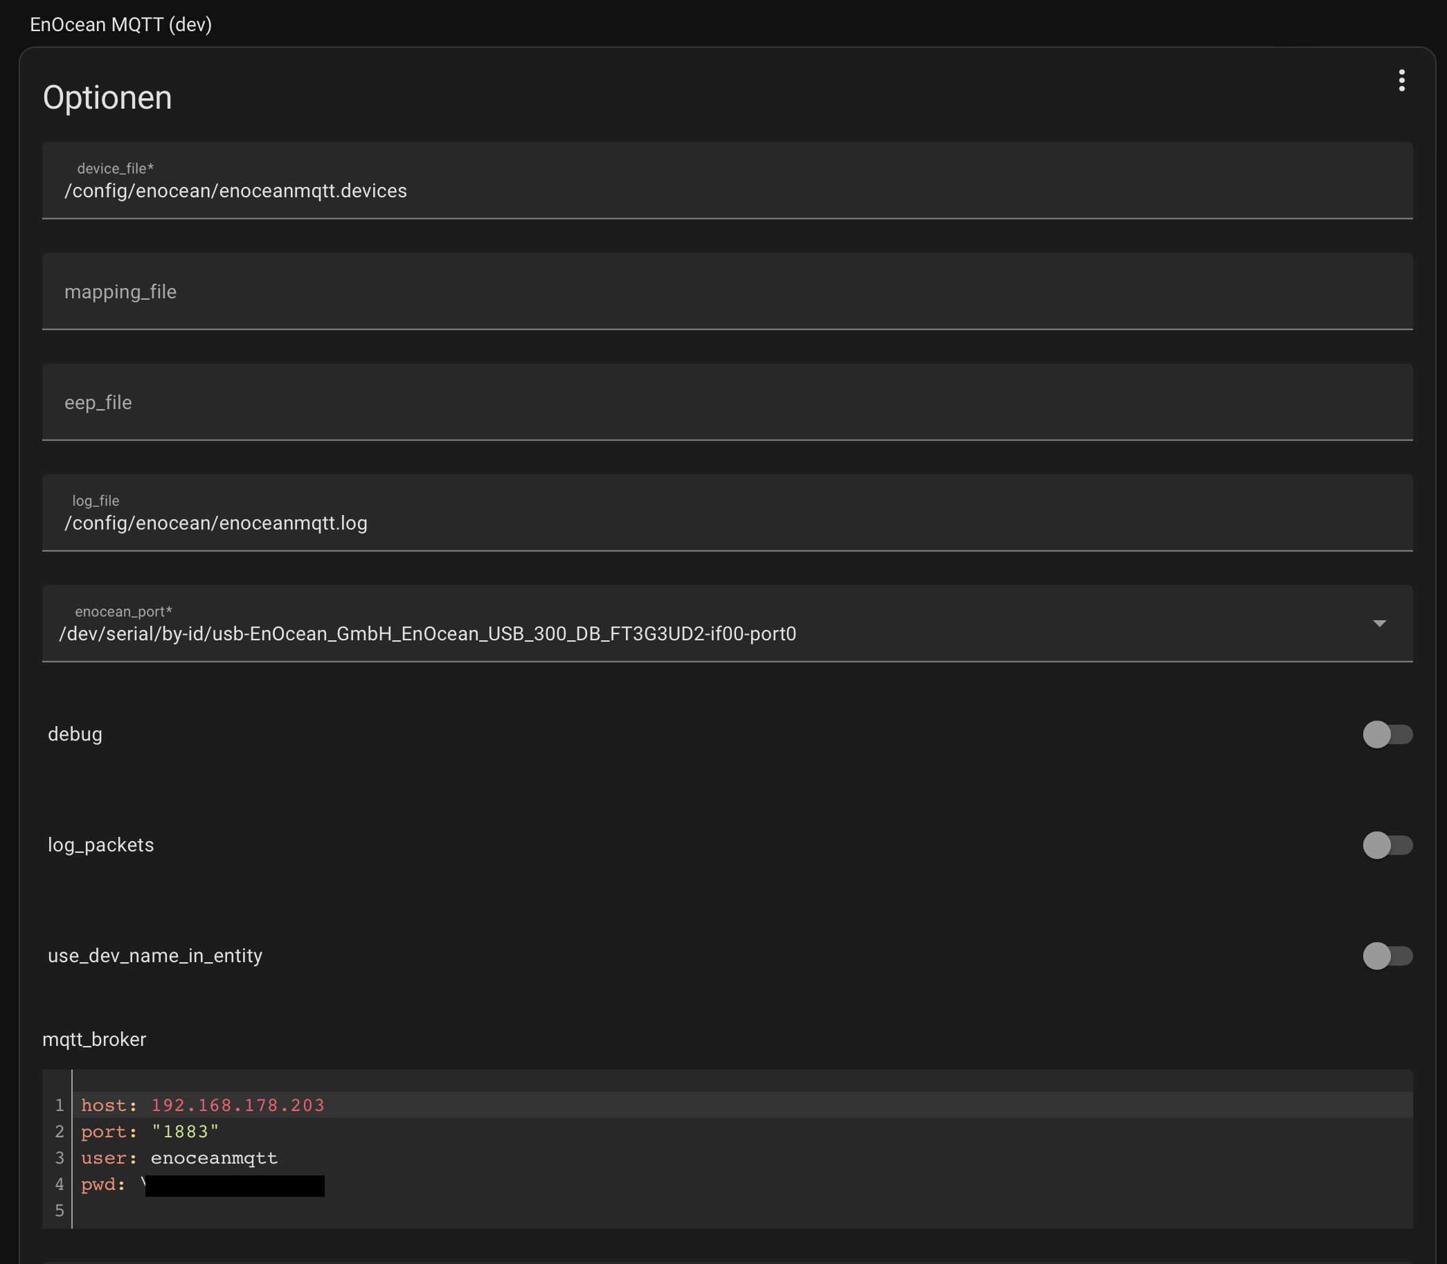The width and height of the screenshot is (1447, 1264).
Task: Place cursor on port 1883 line
Action: 742,1131
